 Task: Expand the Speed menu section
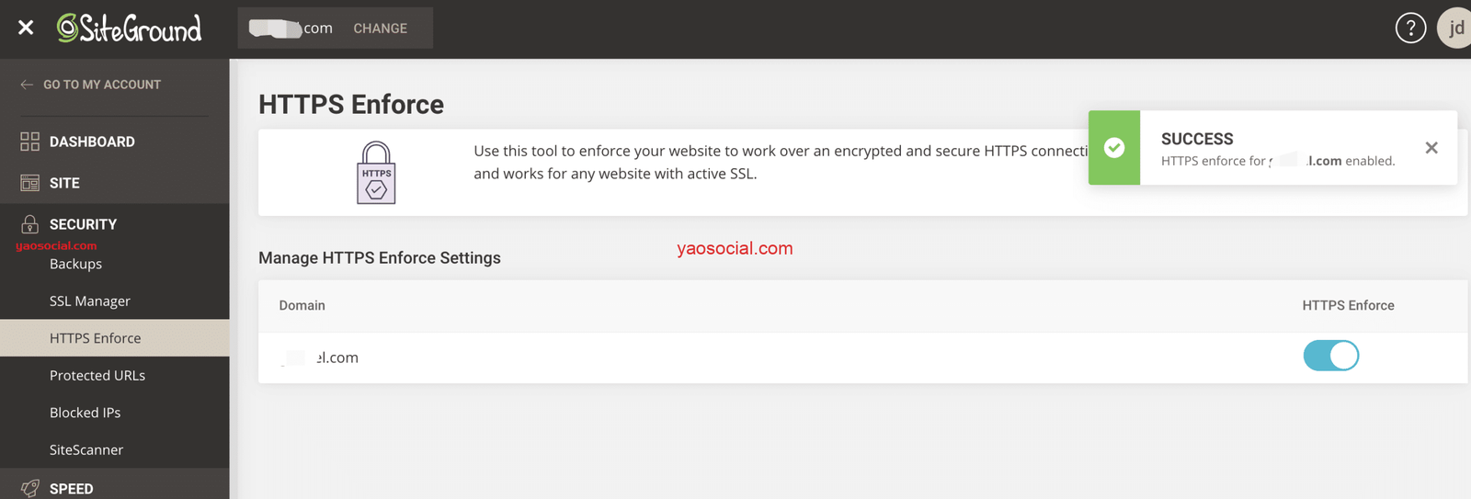click(x=72, y=488)
